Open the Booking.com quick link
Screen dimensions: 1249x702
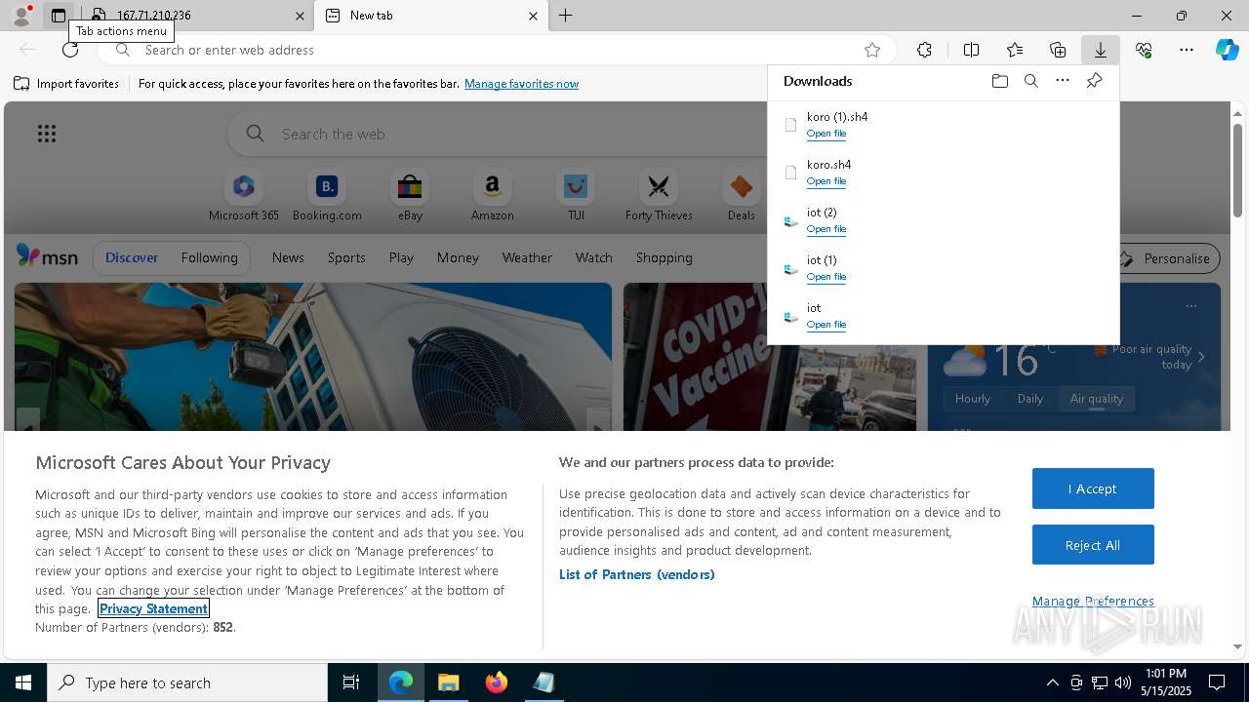point(327,195)
